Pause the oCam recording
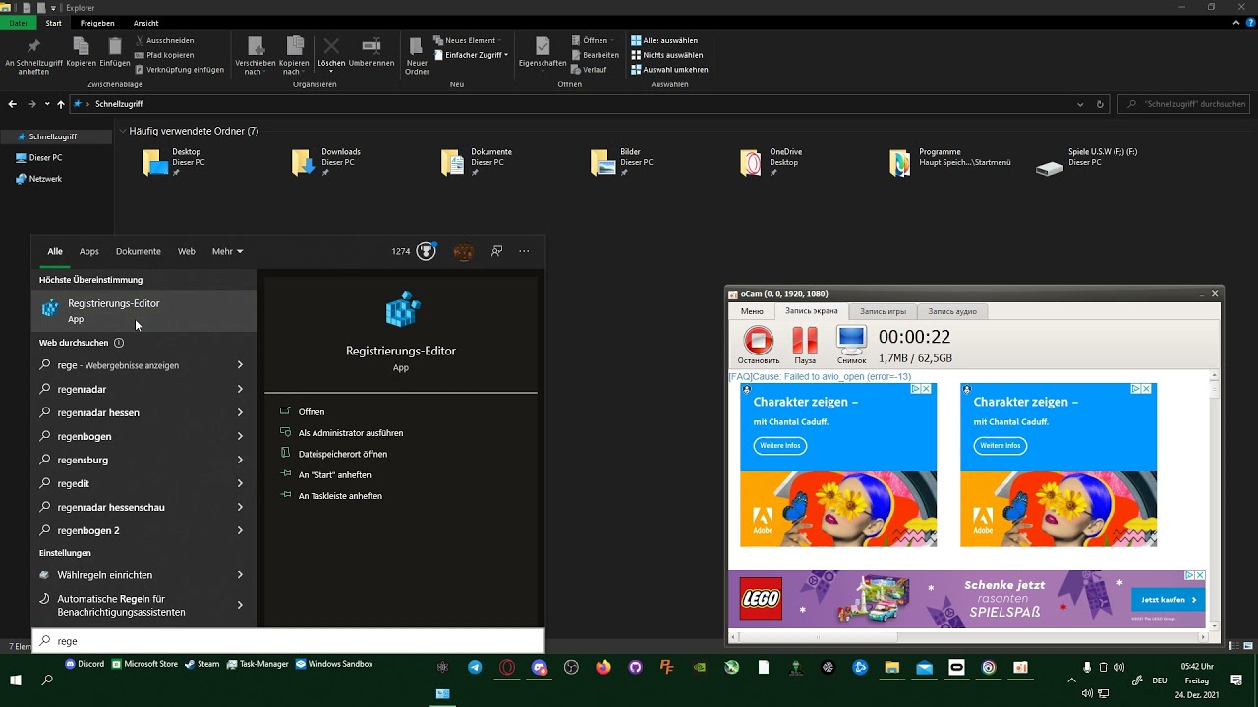Image resolution: width=1258 pixels, height=707 pixels. (x=805, y=346)
